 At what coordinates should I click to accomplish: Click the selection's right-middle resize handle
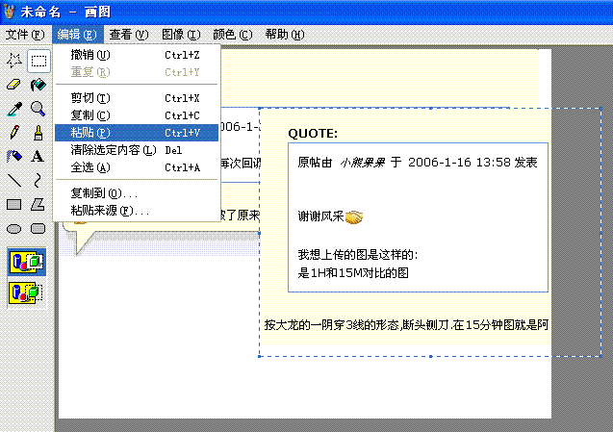click(x=600, y=233)
